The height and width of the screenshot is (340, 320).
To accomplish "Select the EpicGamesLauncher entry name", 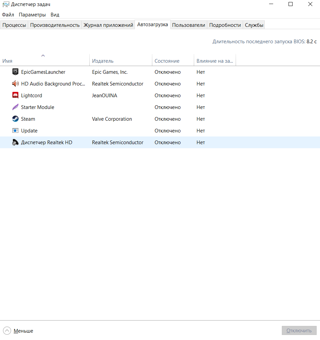I will 43,72.
